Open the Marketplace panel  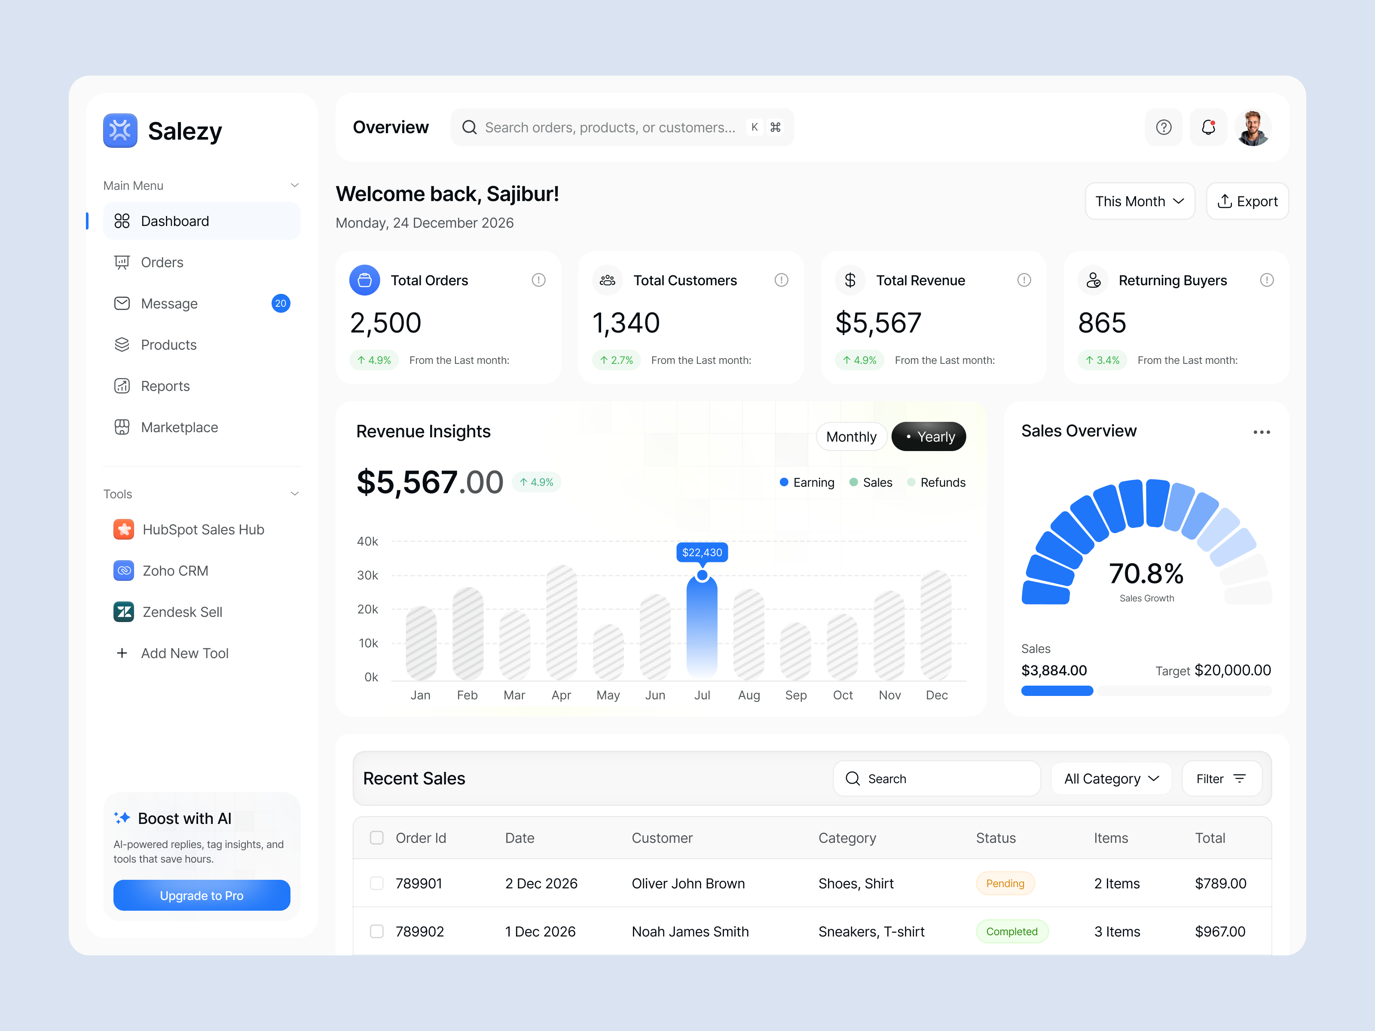pos(179,427)
